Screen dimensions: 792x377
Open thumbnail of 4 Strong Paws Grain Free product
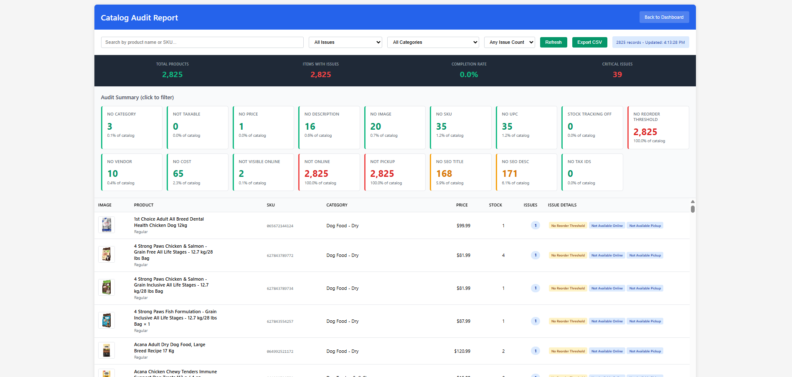coord(107,254)
